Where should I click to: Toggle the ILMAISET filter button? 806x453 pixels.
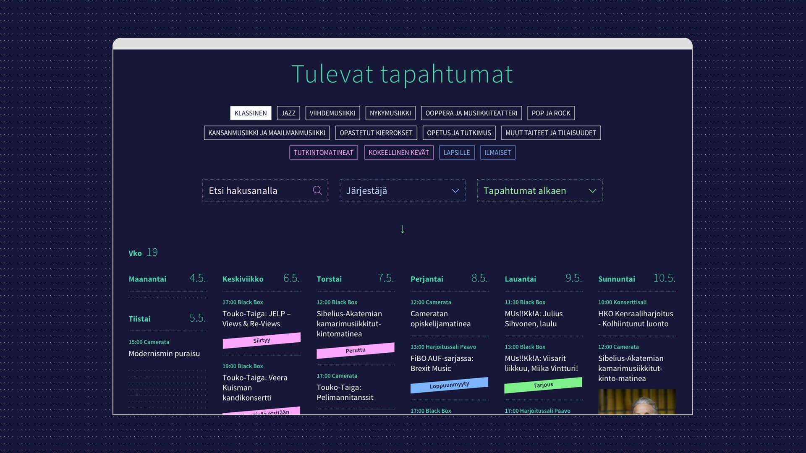tap(497, 152)
